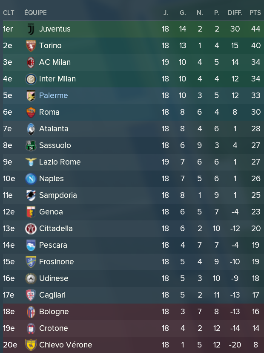This screenshot has height=353, width=264.
Task: Open Torino's club crest
Action: coord(31,46)
